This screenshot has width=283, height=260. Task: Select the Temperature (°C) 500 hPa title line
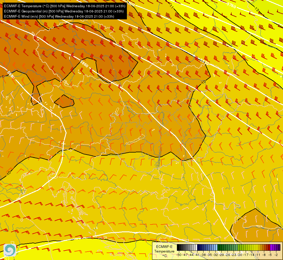pyautogui.click(x=65, y=6)
